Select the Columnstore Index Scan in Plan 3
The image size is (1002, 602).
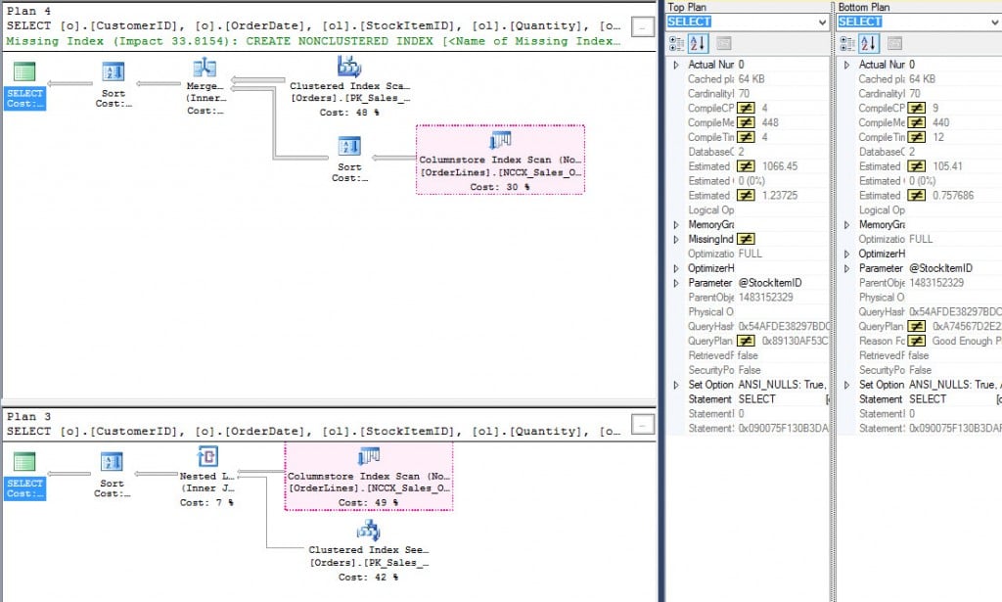[369, 457]
